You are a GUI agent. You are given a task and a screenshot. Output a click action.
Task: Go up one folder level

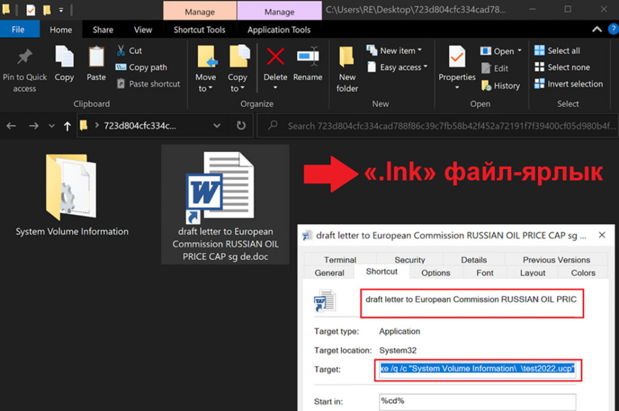(67, 126)
